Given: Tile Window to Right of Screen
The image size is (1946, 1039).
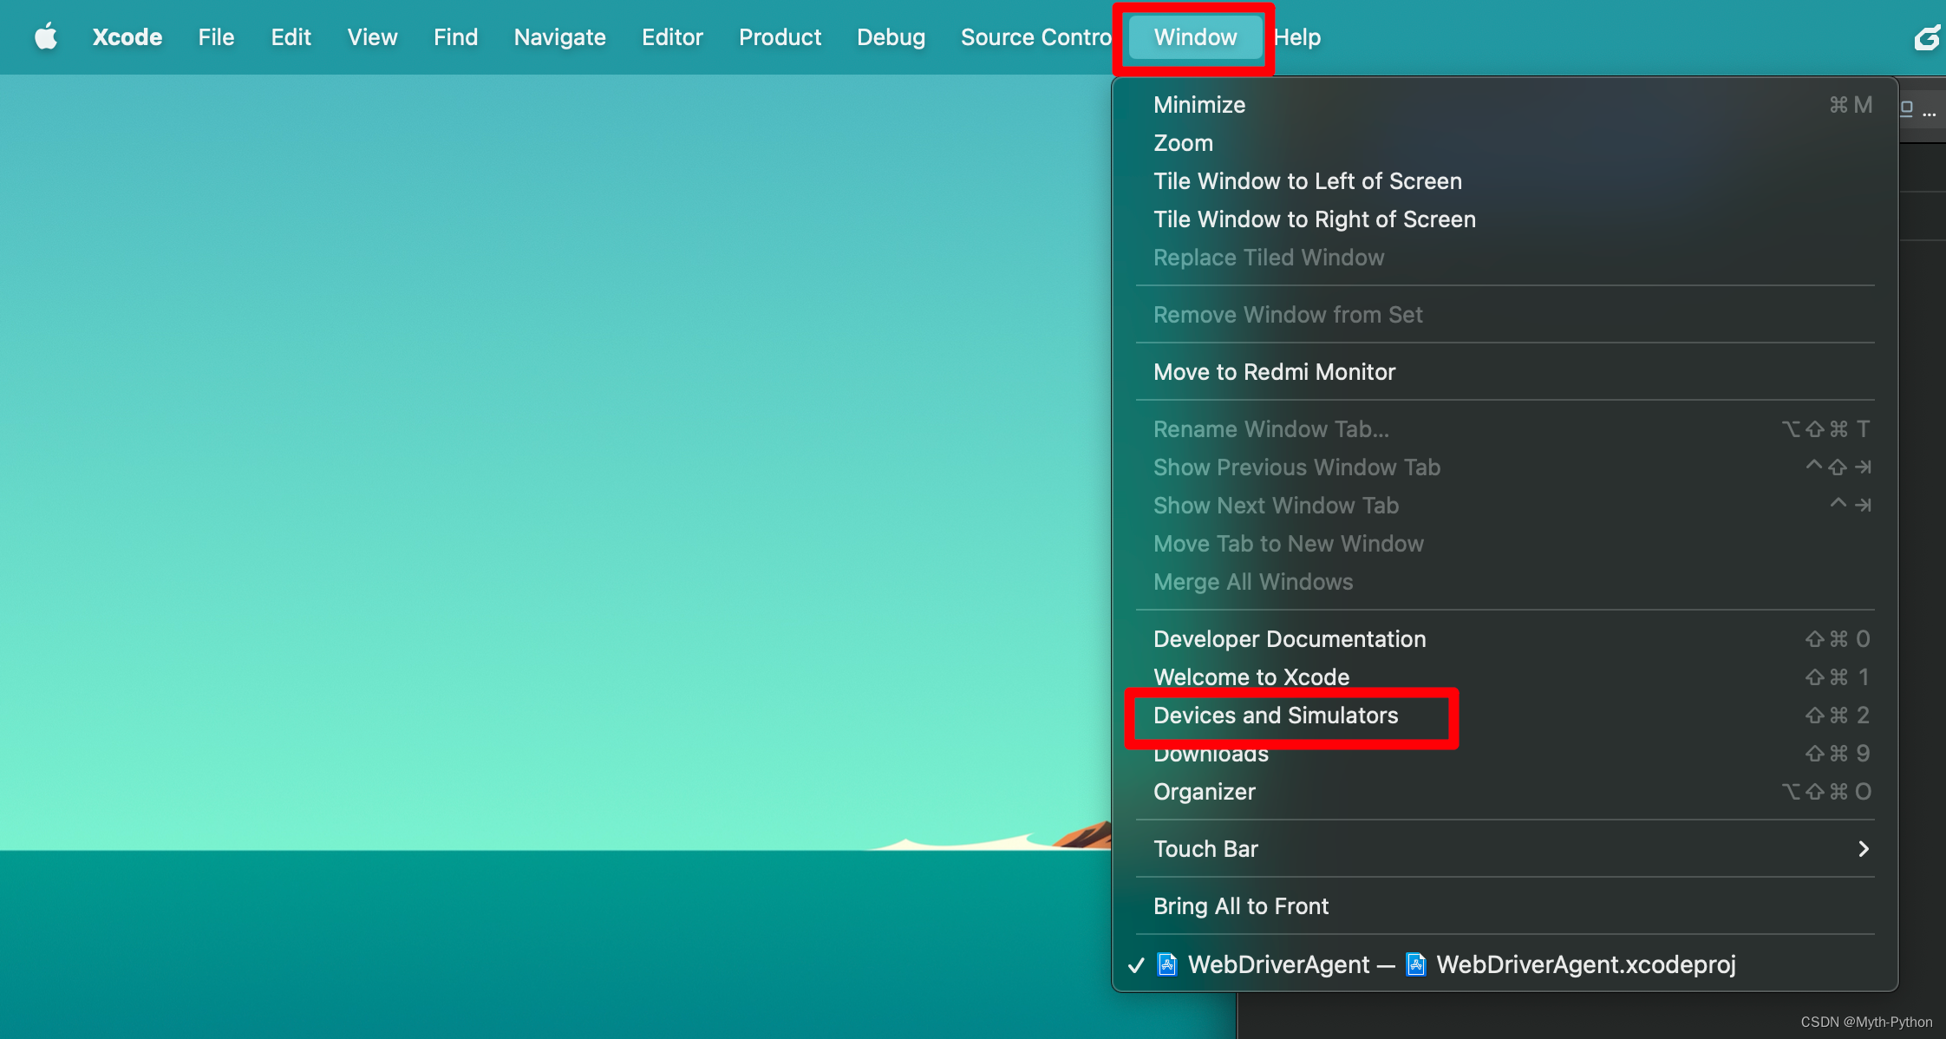Looking at the screenshot, I should (1315, 219).
